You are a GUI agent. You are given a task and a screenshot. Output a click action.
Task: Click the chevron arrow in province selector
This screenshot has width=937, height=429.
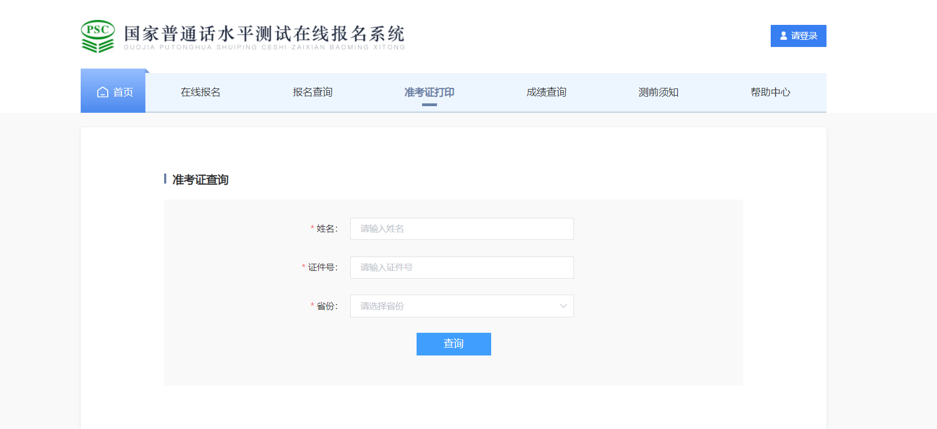(x=563, y=306)
